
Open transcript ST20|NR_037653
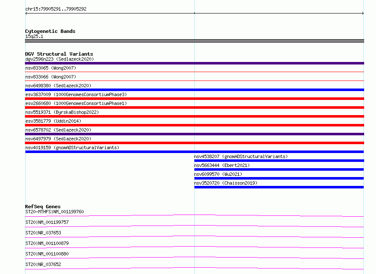point(43,233)
